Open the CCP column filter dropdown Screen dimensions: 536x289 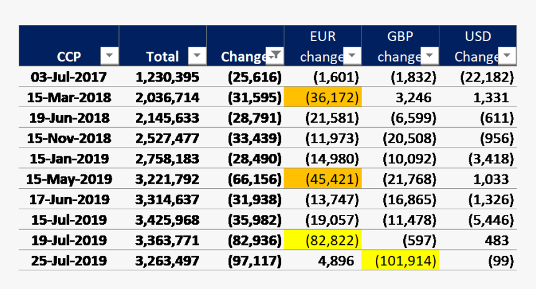pyautogui.click(x=109, y=57)
